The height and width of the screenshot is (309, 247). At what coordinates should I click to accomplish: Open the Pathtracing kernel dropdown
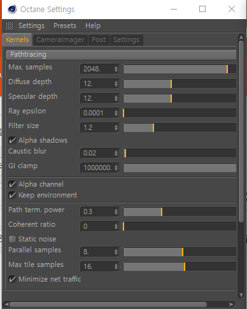(121, 55)
